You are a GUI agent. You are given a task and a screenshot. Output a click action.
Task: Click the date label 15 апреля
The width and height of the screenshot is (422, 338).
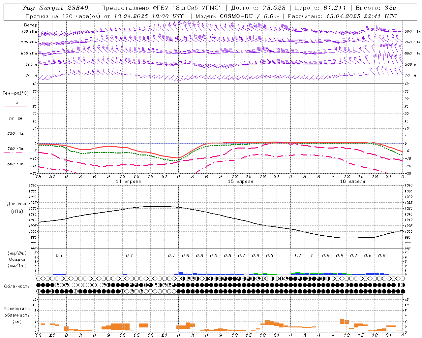click(240, 182)
